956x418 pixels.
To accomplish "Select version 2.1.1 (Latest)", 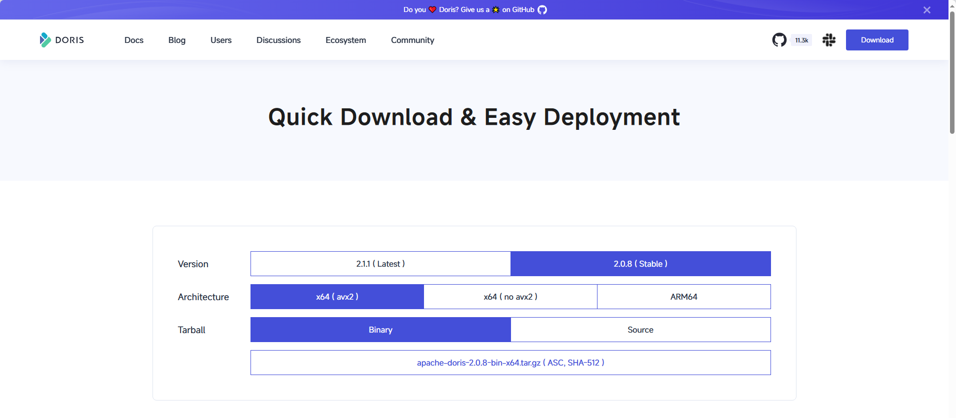I will (x=380, y=264).
